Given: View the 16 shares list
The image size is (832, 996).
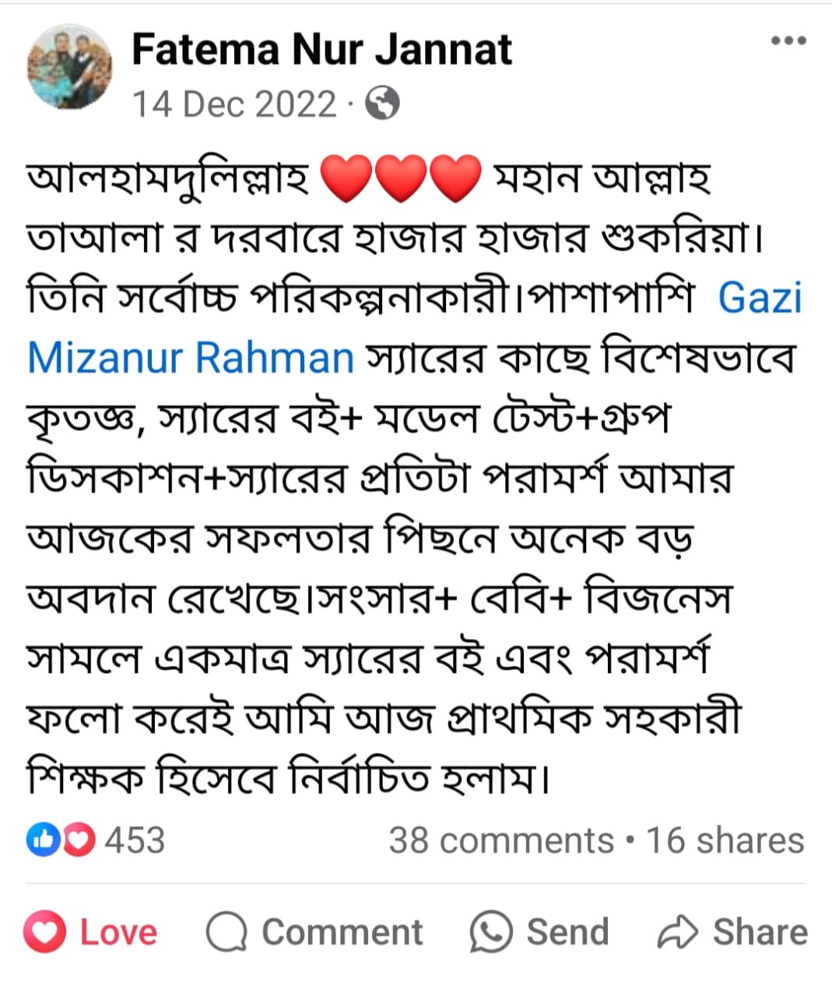Looking at the screenshot, I should click(725, 840).
